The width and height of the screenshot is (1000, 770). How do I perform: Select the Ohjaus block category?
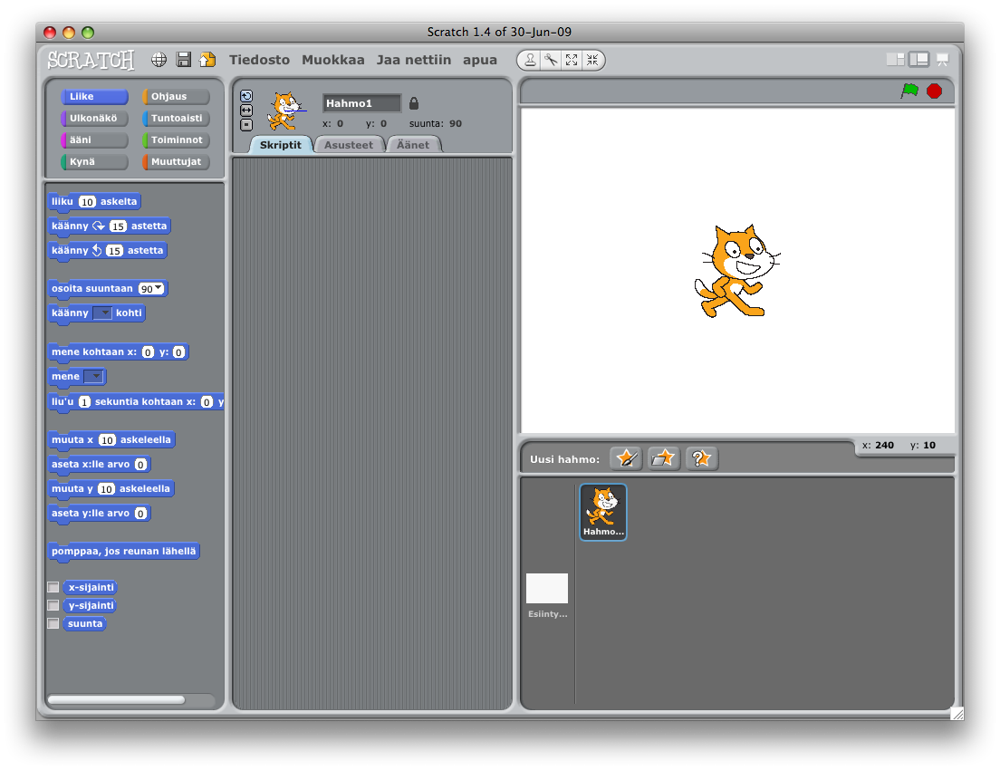pos(176,96)
